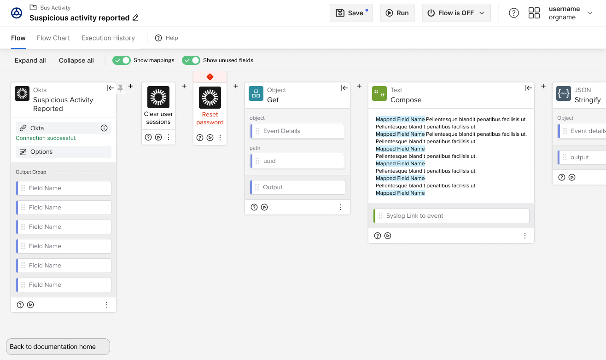Toggle Show unused fields switch
Image resolution: width=606 pixels, height=360 pixels.
tap(191, 60)
